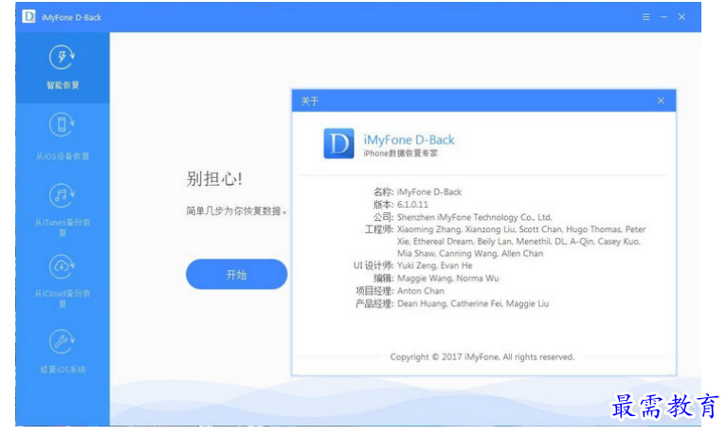
Task: Click the 版本 label
Action: tap(384, 205)
